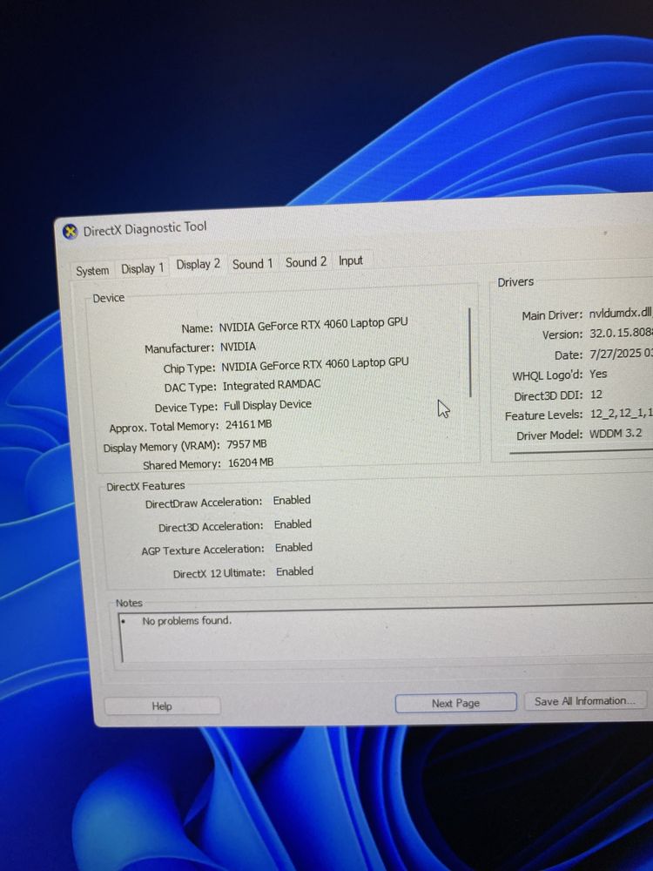Go to the Input tab
This screenshot has height=871, width=653.
coord(350,260)
